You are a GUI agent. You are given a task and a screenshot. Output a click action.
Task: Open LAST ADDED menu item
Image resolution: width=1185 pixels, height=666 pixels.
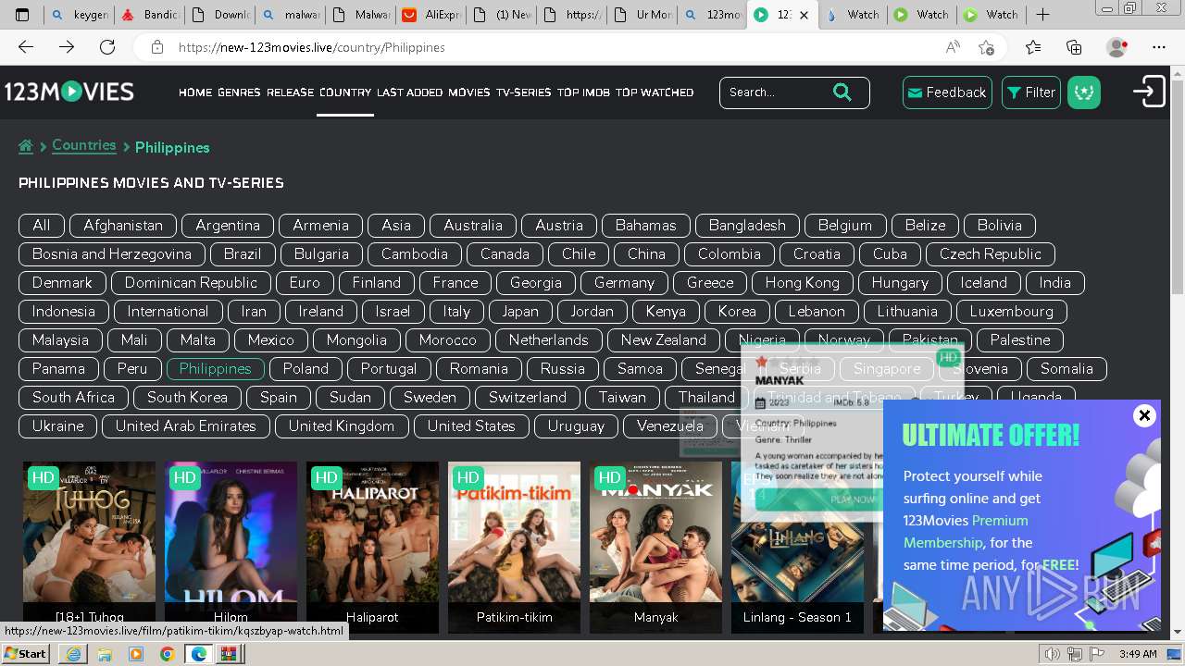tap(410, 92)
